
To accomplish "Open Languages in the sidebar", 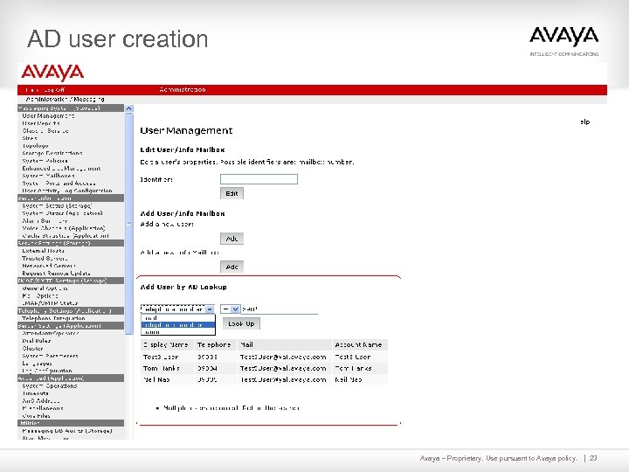I will coord(38,364).
